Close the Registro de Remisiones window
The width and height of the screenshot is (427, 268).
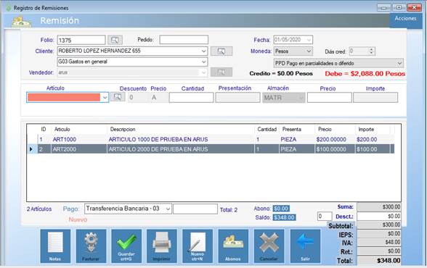pos(415,7)
